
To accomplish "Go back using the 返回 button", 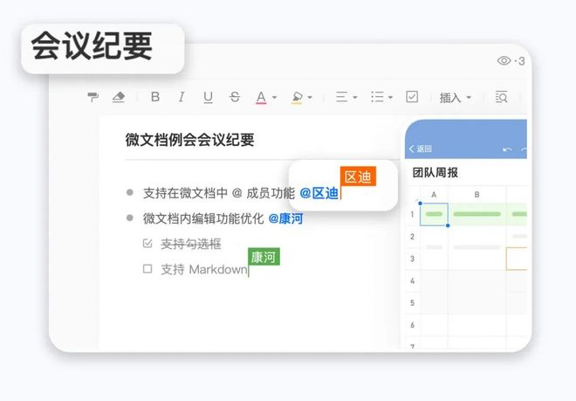I will coord(421,149).
